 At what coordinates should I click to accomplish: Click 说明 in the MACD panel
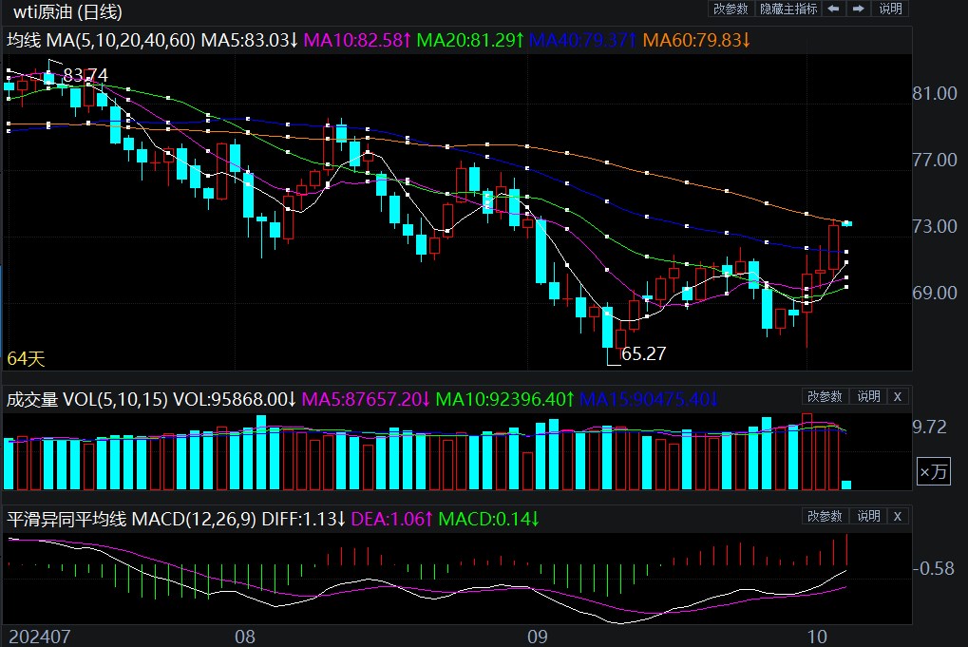(x=868, y=517)
